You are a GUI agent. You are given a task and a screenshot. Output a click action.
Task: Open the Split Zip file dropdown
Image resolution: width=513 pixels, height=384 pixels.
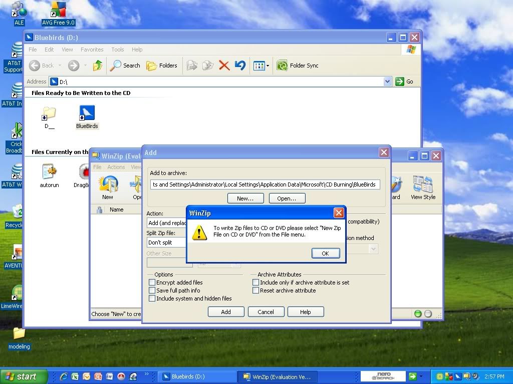click(166, 242)
